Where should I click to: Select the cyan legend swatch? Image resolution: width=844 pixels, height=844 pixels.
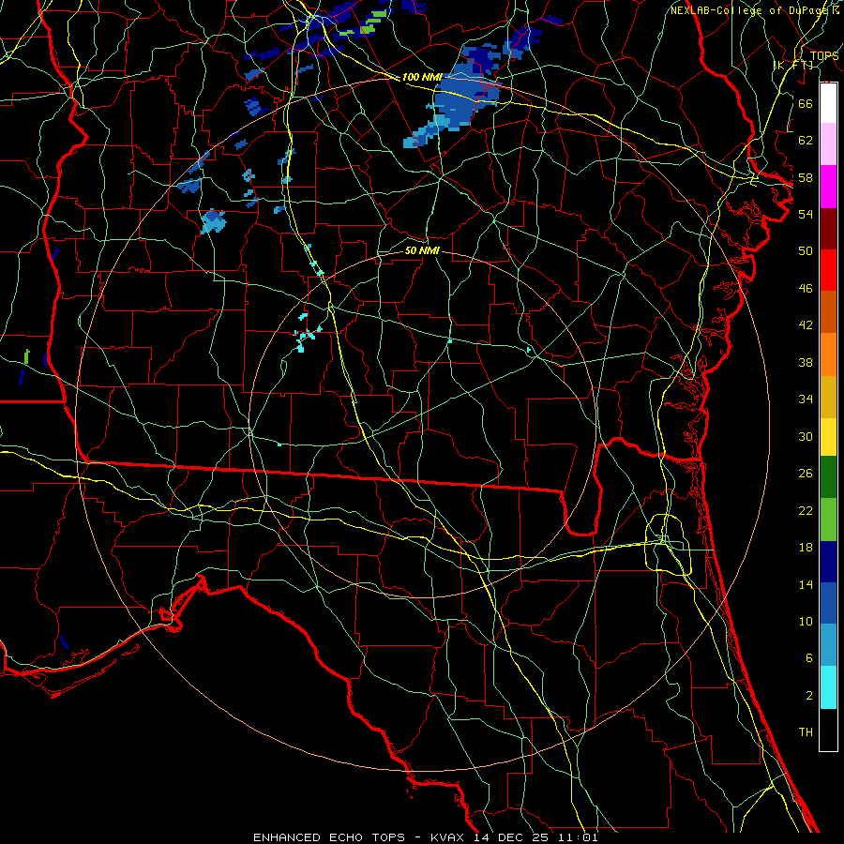(828, 687)
